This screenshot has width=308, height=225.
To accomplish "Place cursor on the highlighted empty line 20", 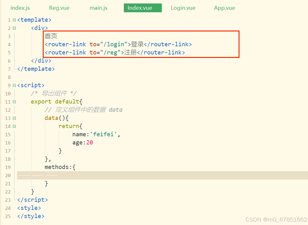I will click(162, 175).
